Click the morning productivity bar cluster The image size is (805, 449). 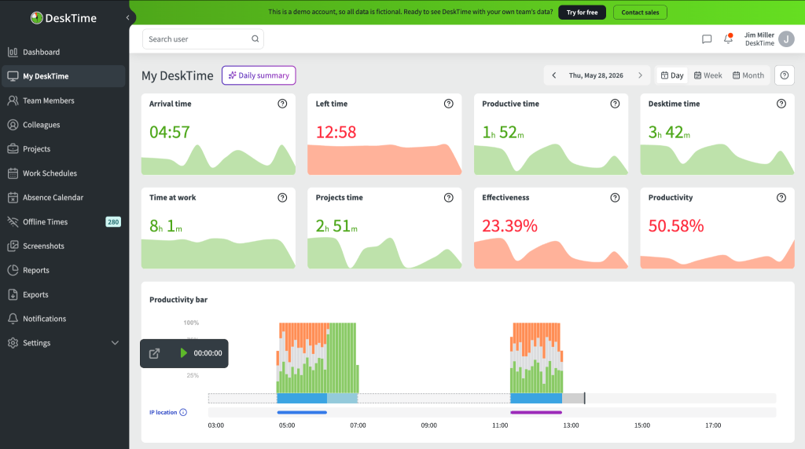coord(318,358)
